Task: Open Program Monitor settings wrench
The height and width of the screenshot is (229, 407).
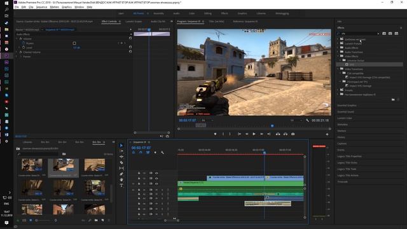Action: pyautogui.click(x=308, y=120)
